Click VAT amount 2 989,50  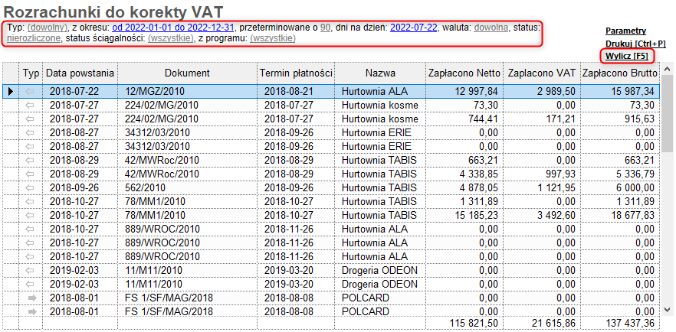pyautogui.click(x=558, y=91)
